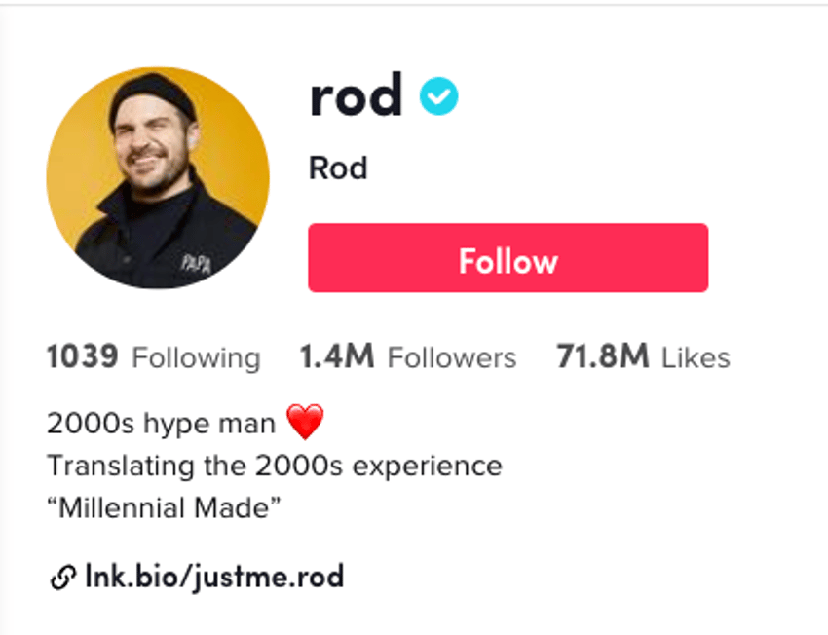Click the 1039 following count
Screen dimensions: 828x635
(x=83, y=356)
